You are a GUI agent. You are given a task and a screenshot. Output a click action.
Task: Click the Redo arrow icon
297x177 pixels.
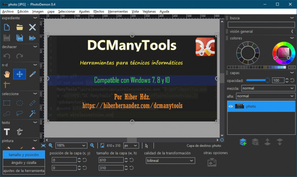[19, 56]
